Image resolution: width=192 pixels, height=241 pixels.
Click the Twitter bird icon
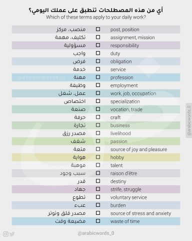[12, 234]
